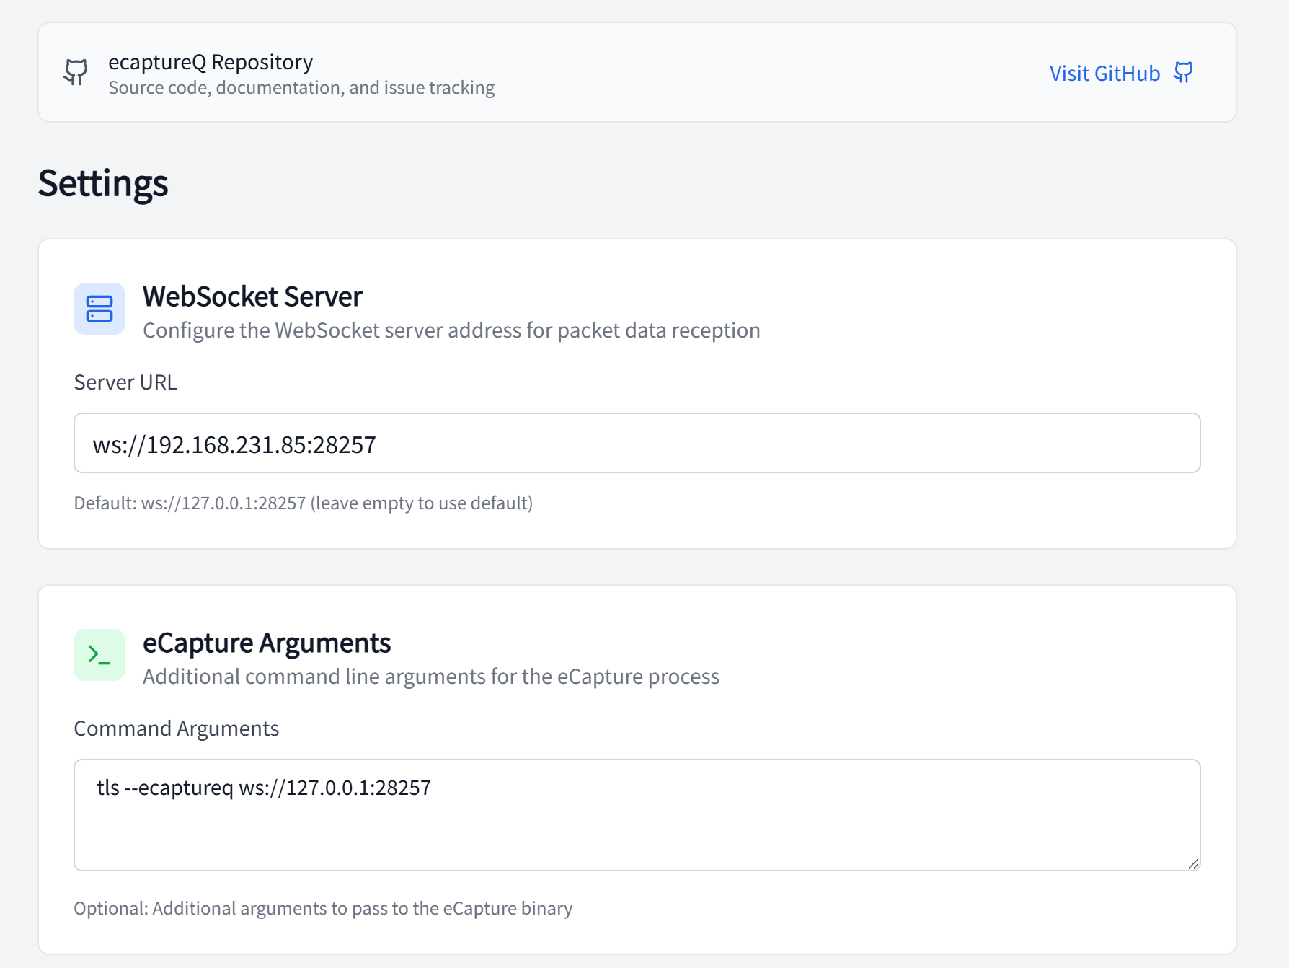Click the text area resize handle
Viewport: 1289px width, 968px height.
[x=1192, y=863]
